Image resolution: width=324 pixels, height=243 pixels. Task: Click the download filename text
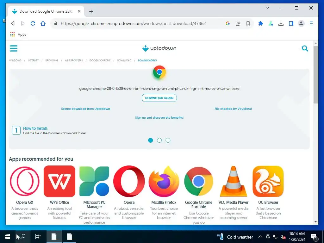(159, 89)
